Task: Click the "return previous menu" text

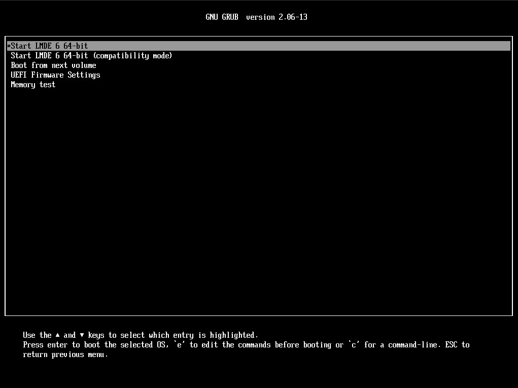Action: coord(65,355)
